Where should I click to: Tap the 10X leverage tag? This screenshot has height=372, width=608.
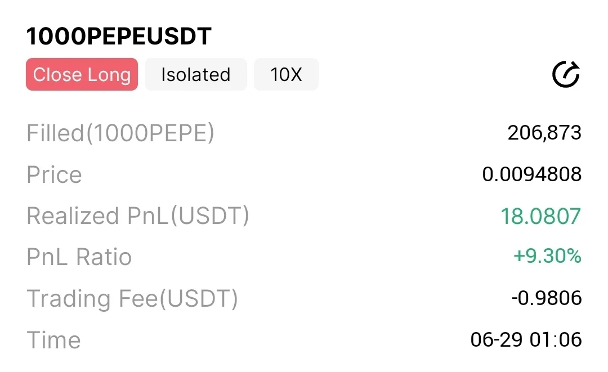pos(286,74)
